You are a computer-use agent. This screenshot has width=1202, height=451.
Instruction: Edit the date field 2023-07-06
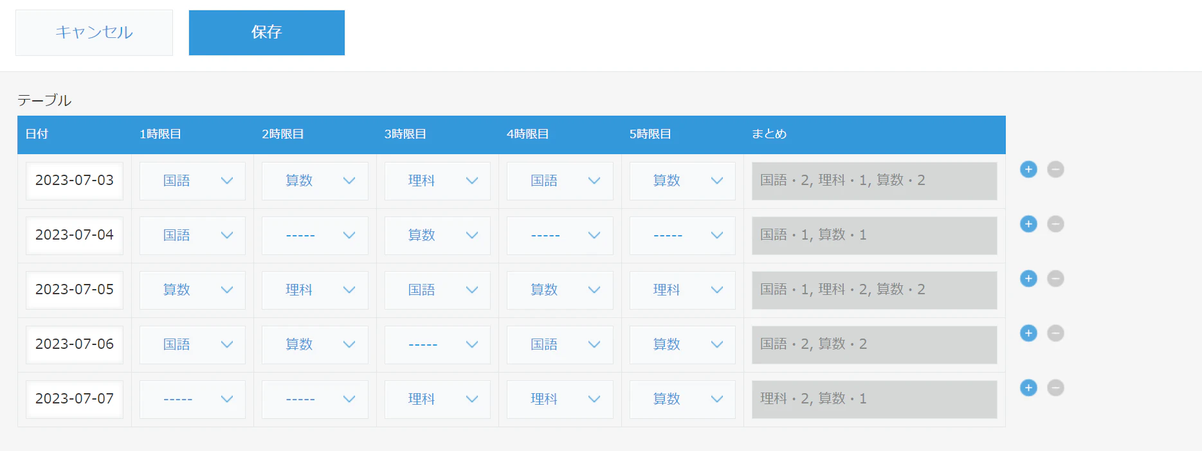tap(75, 345)
